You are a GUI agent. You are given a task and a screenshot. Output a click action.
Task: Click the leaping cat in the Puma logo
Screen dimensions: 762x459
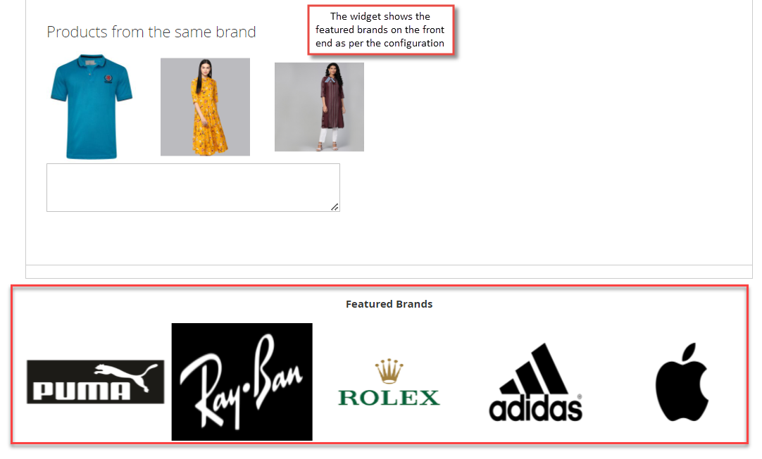tap(126, 377)
